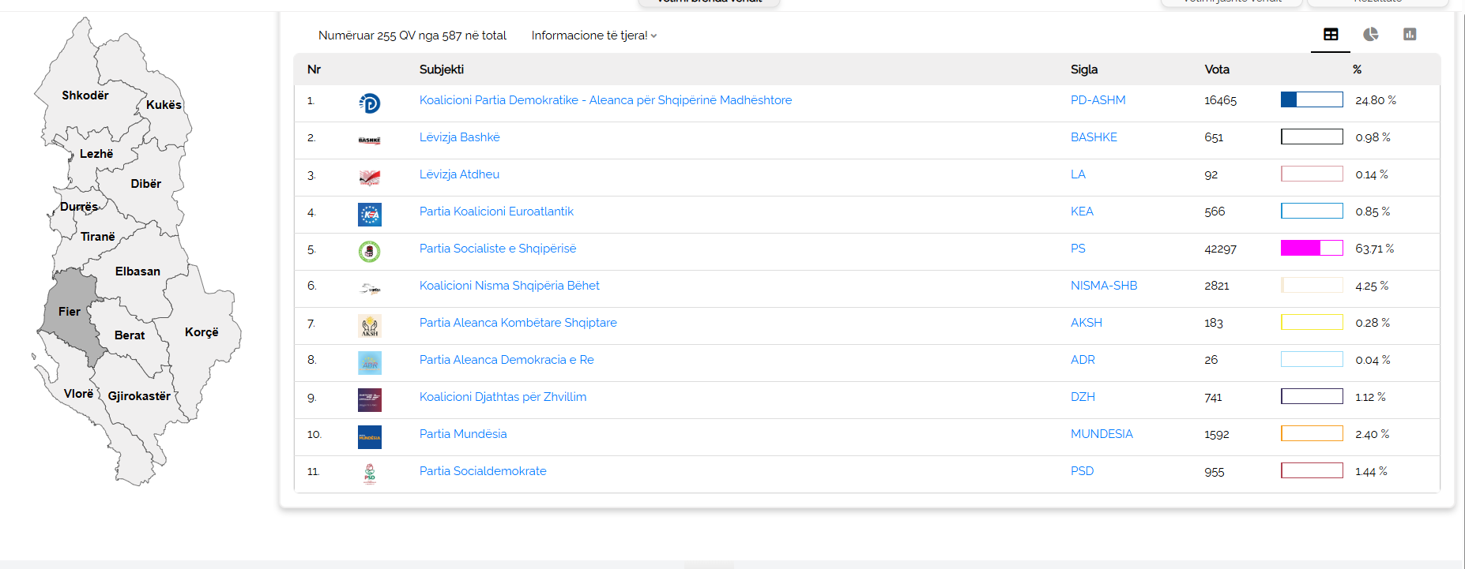Switch to the bar chart view
1465x569 pixels.
point(1410,35)
